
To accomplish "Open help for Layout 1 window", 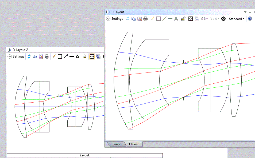I will coord(250,19).
